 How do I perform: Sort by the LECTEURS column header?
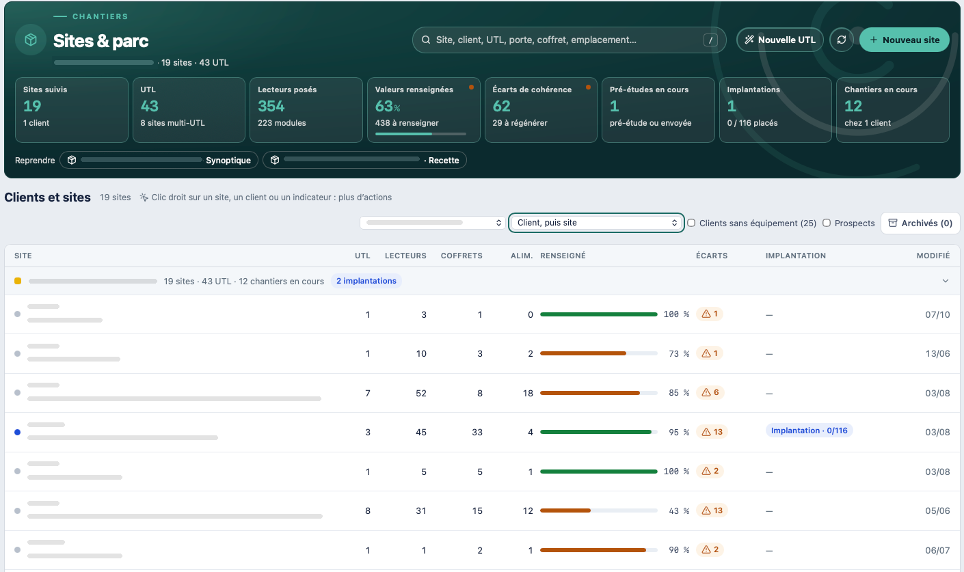(405, 256)
